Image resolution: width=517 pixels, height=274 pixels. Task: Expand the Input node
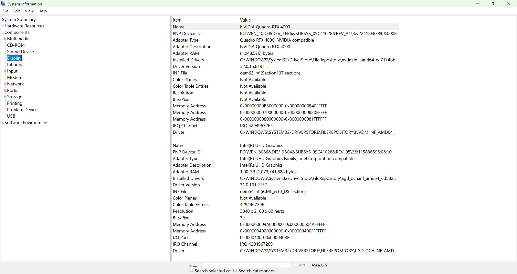5,71
